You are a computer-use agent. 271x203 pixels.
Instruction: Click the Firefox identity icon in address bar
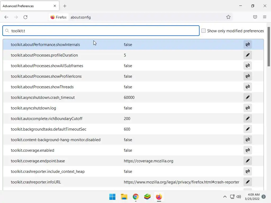(58, 17)
